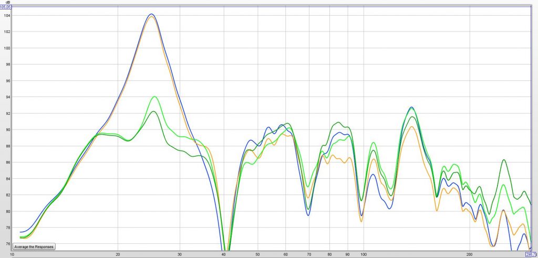Viewport: 538px width, 258px height.
Task: Click the dB unit label at the axis top
Action: 7,2
